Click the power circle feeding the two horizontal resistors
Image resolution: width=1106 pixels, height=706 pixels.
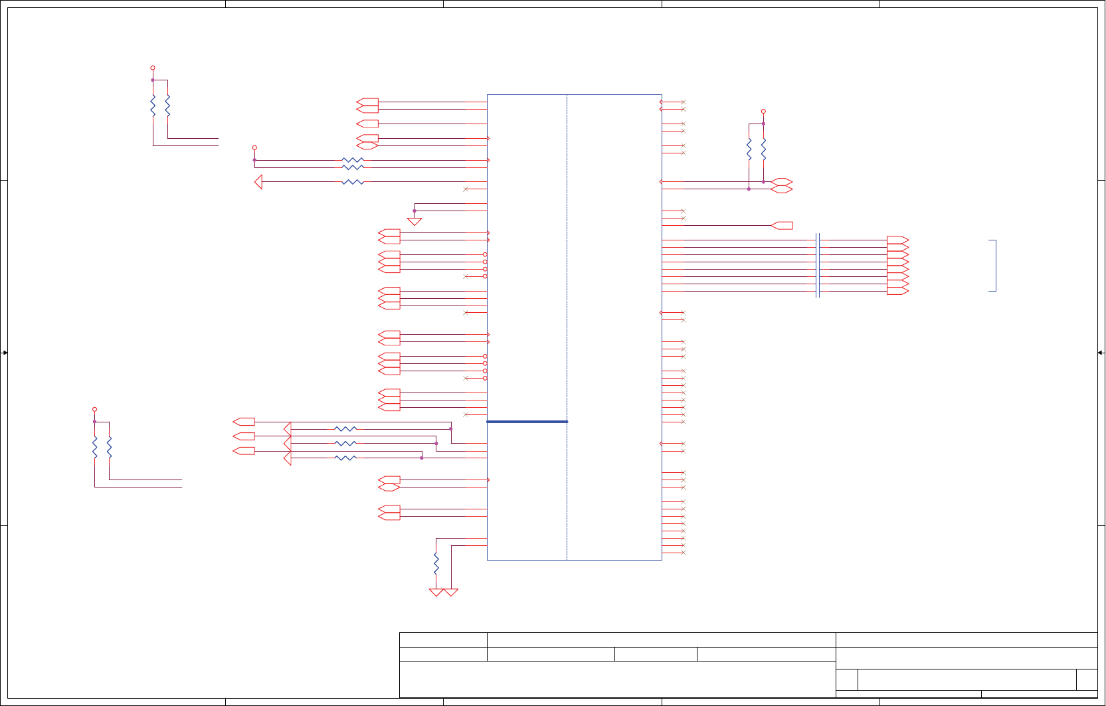tap(254, 147)
